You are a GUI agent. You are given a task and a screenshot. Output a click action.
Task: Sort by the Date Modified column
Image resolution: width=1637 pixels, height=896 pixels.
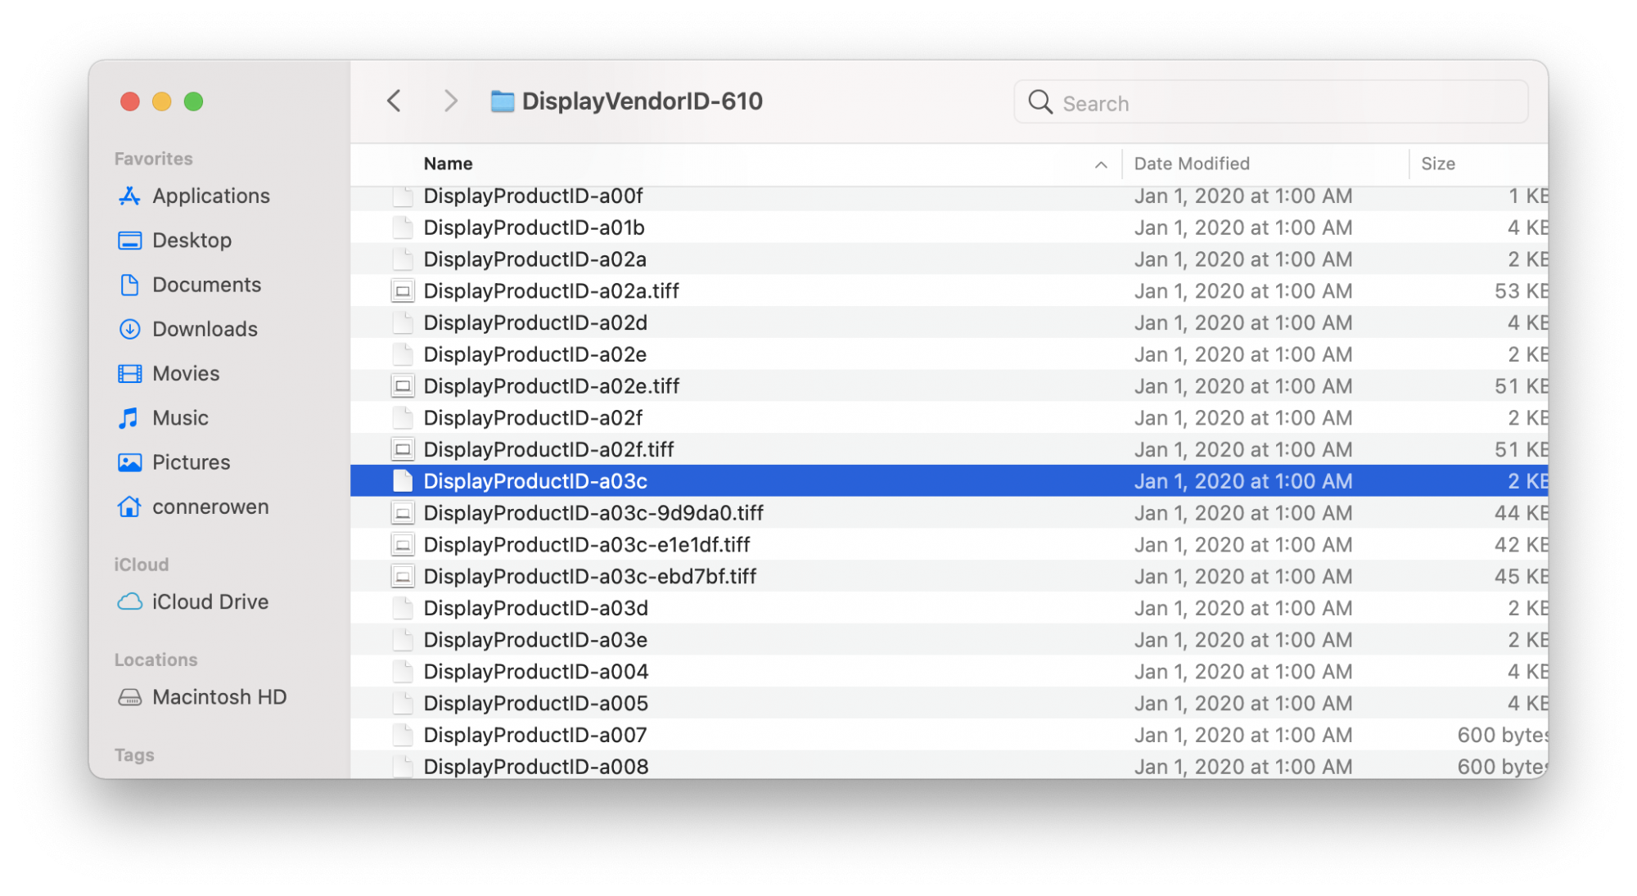1191,164
